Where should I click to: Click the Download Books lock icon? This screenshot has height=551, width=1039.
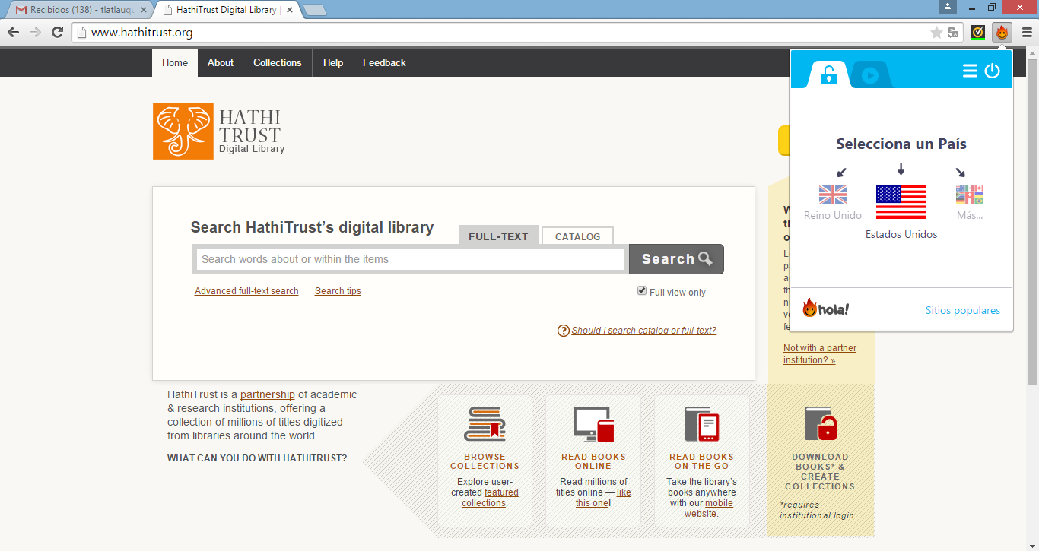pos(820,424)
